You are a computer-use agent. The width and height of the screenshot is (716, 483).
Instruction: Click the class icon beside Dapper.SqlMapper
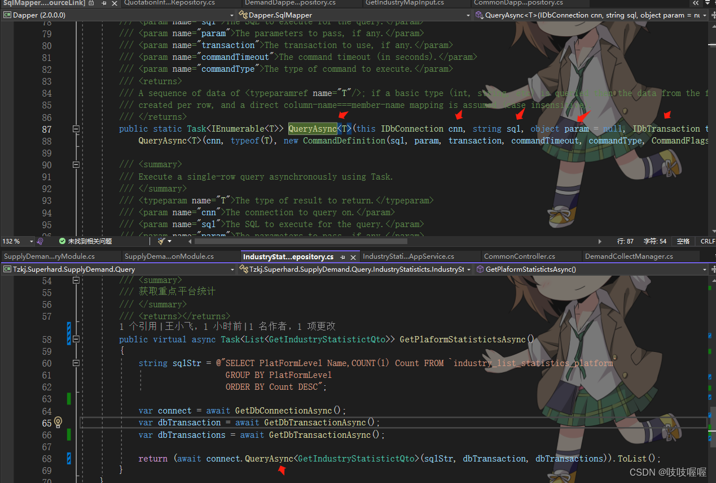point(244,15)
